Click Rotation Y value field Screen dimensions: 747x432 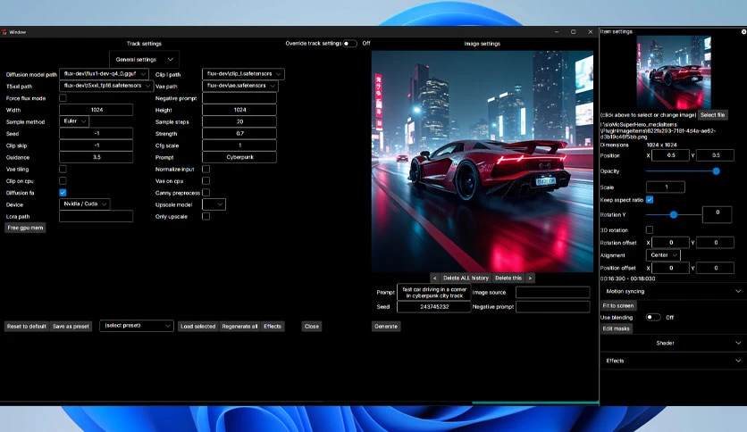tap(717, 215)
